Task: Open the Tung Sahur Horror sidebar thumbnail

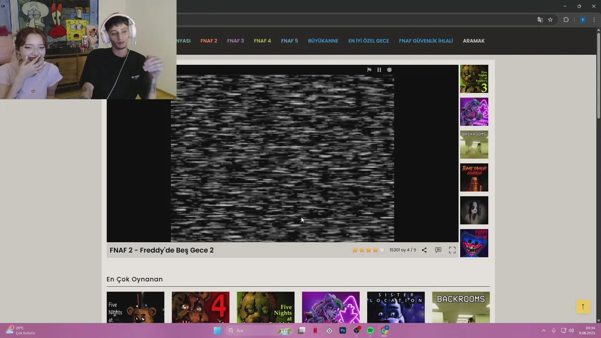Action: (x=474, y=177)
